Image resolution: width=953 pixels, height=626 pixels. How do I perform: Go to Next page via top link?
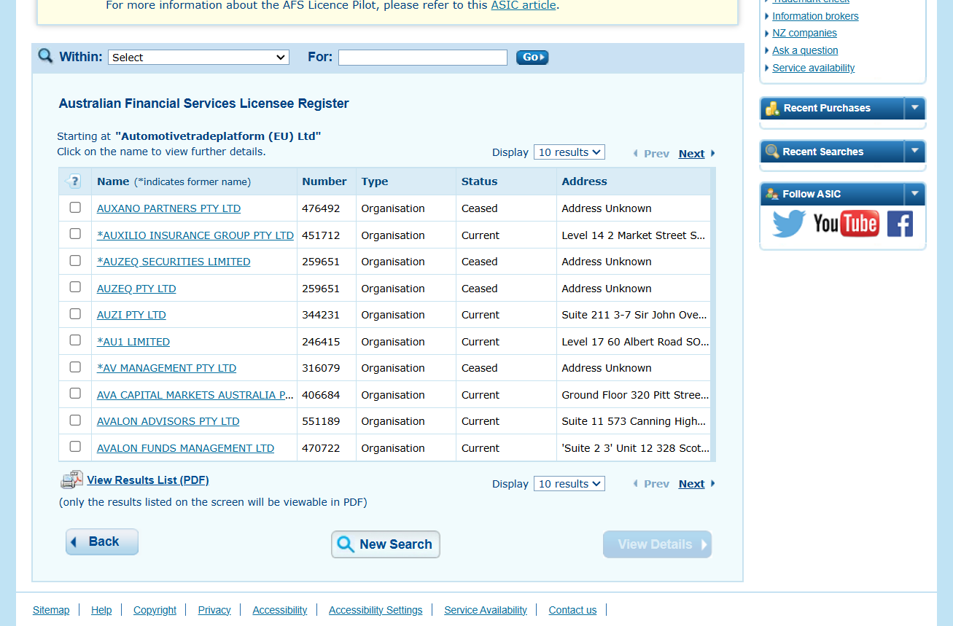click(691, 154)
